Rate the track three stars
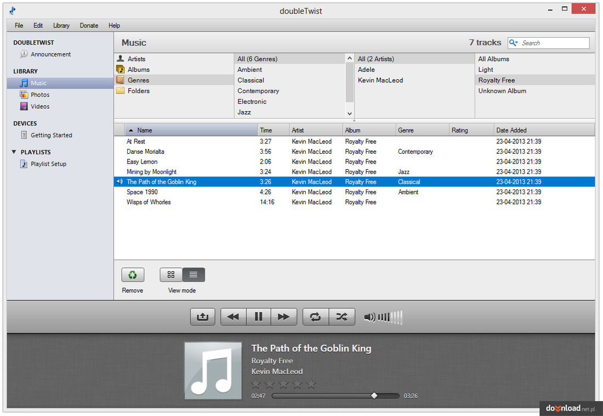 (283, 384)
